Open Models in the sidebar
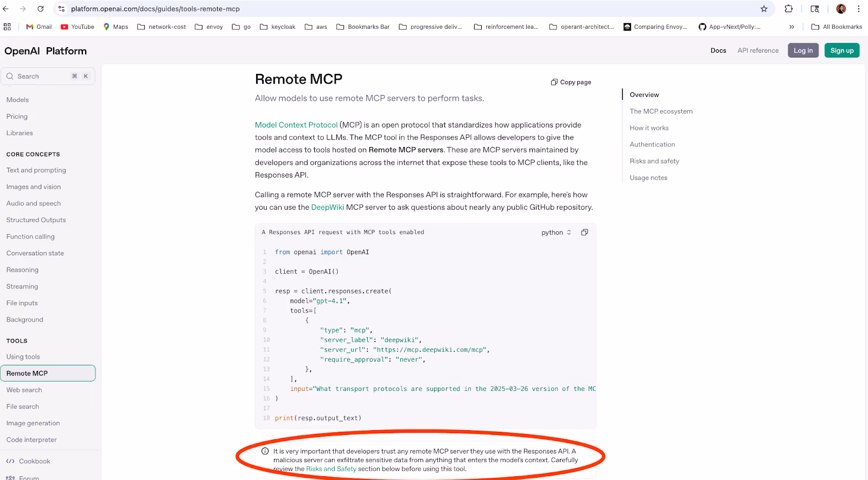Screen dimensions: 868x480 [x=17, y=100]
